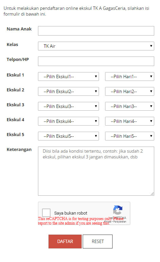
Task: Choose the Pilih Hari4 dropdown
Action: pyautogui.click(x=129, y=121)
